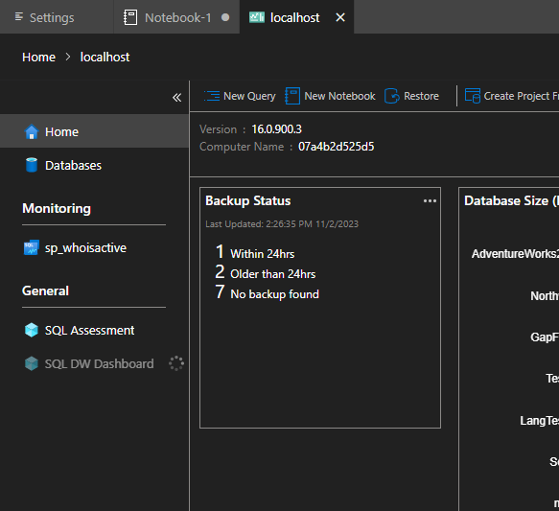The image size is (559, 511).
Task: Click the Databases cylinder icon
Action: point(32,165)
